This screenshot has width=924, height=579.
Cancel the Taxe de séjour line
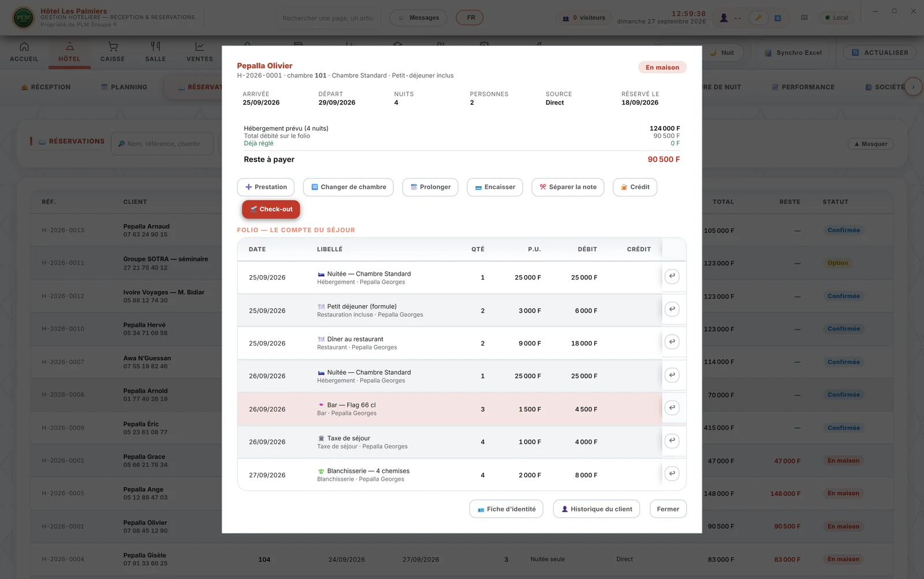(672, 441)
